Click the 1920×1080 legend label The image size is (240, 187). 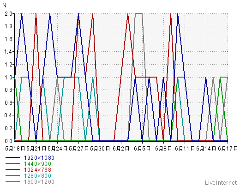point(39,158)
